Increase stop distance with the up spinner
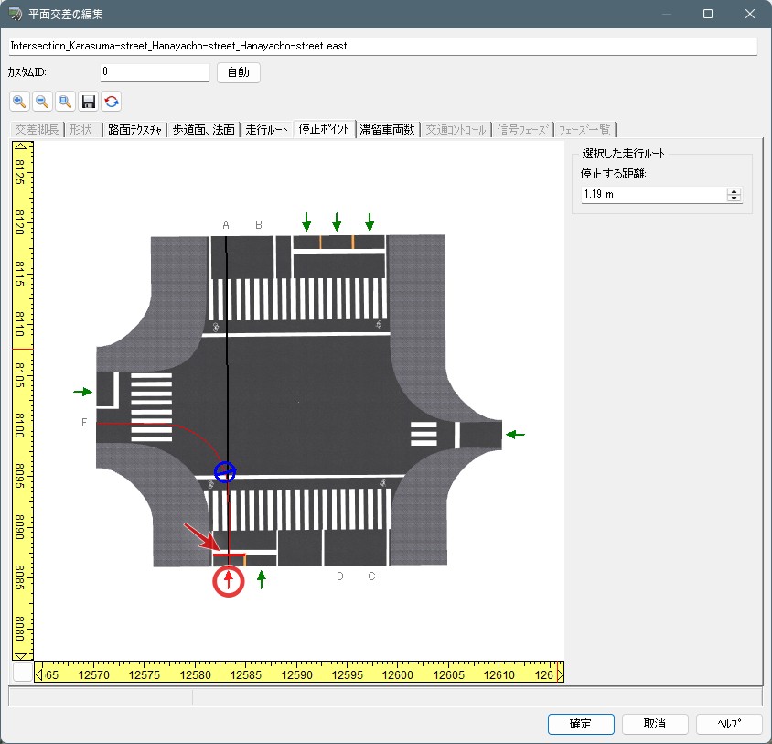Image resolution: width=772 pixels, height=744 pixels. coord(734,191)
